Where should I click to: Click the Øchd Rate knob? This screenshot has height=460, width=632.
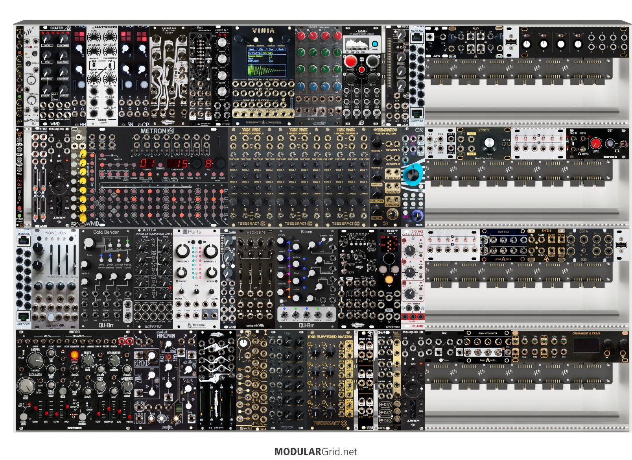pos(244,343)
